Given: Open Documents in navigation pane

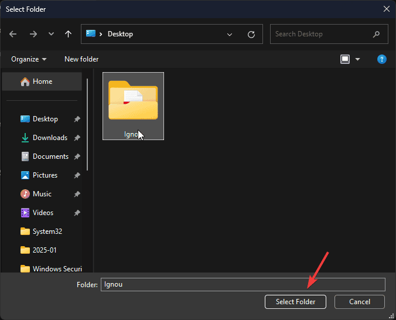Looking at the screenshot, I should coord(50,156).
